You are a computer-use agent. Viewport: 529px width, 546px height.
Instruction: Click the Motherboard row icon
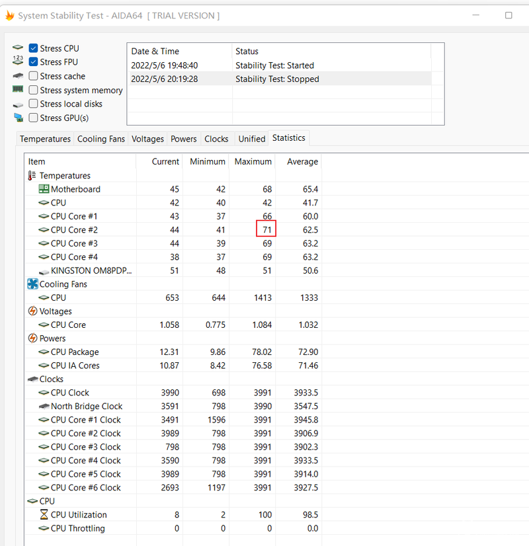44,189
